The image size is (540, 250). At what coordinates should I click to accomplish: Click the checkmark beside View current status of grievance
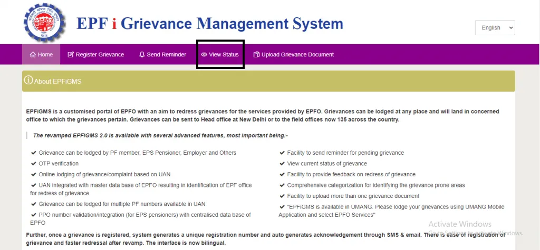point(283,164)
